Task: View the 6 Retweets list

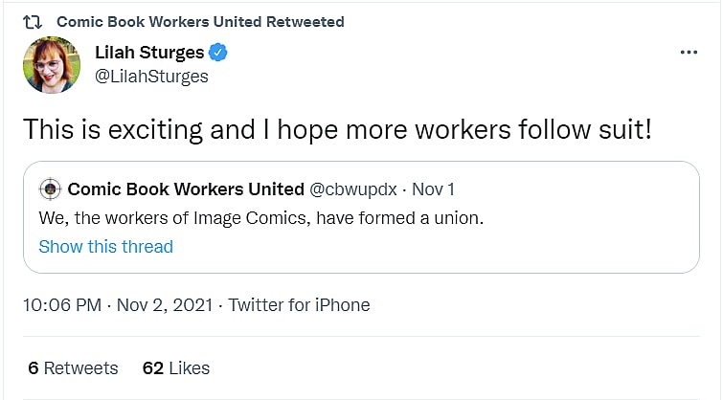Action: click(x=74, y=367)
